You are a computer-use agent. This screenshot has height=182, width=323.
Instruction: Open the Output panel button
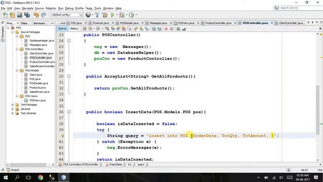click(13, 170)
